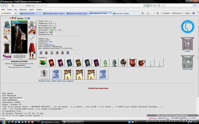Screen dimensions: 199x124
Task: Click the green potion bottle gift
Action: click(x=105, y=62)
